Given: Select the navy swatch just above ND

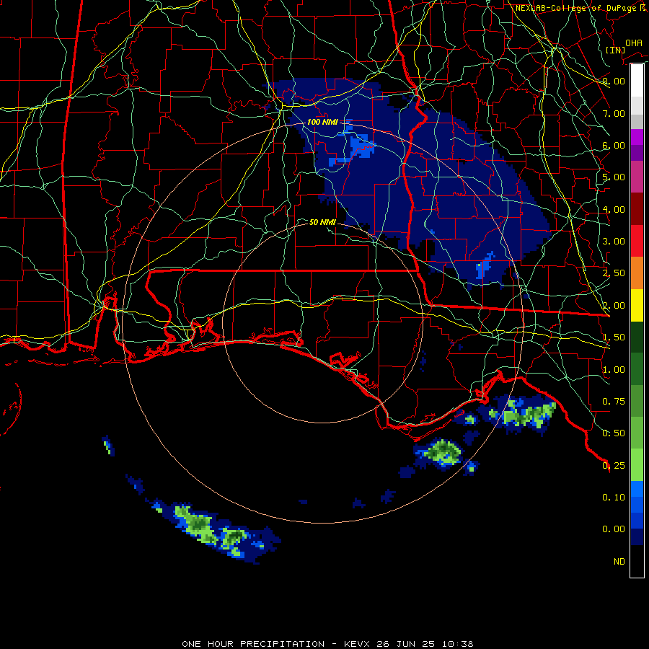Looking at the screenshot, I should pyautogui.click(x=637, y=537).
